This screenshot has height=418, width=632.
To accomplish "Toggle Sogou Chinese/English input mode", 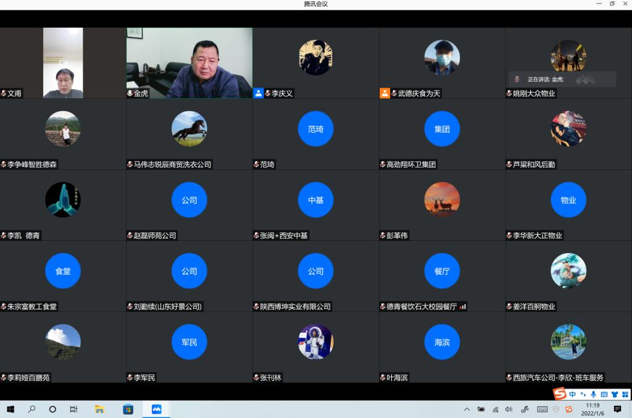I will (573, 394).
